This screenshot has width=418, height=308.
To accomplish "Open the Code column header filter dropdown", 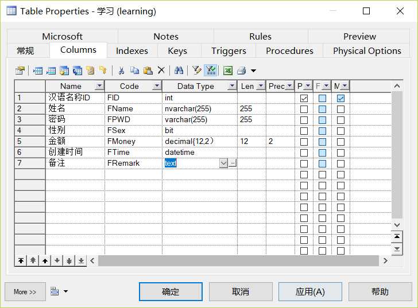I will click(157, 85).
